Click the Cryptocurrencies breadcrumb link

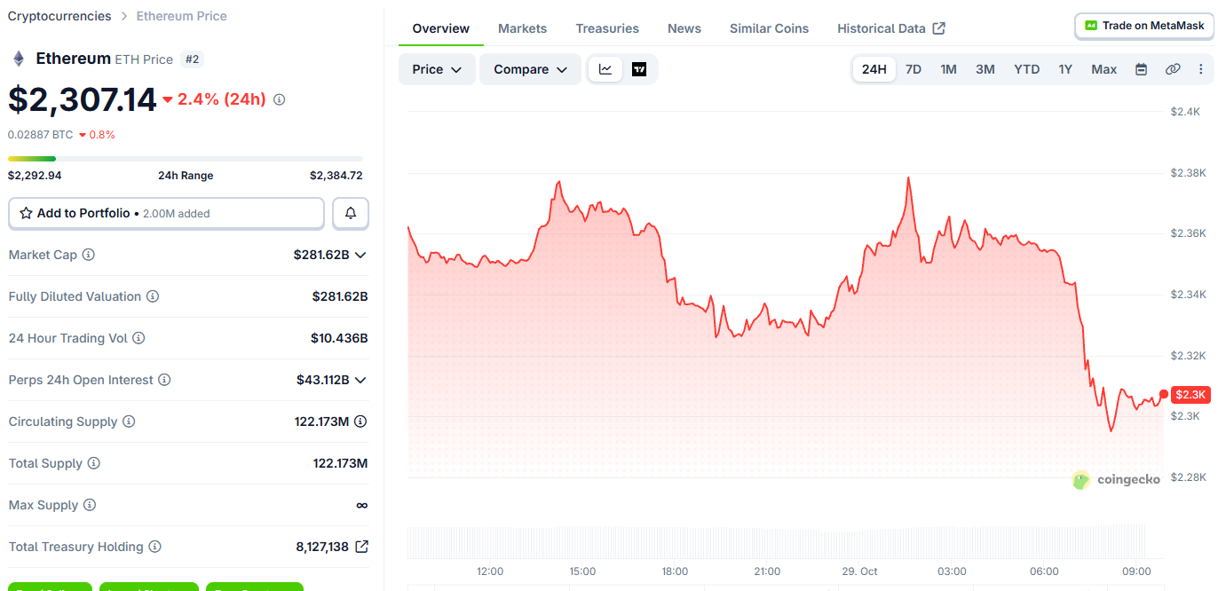pyautogui.click(x=59, y=16)
